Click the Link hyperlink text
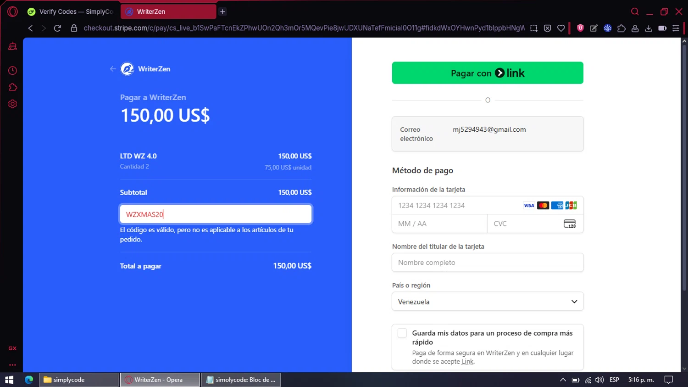688x387 pixels. pyautogui.click(x=467, y=362)
